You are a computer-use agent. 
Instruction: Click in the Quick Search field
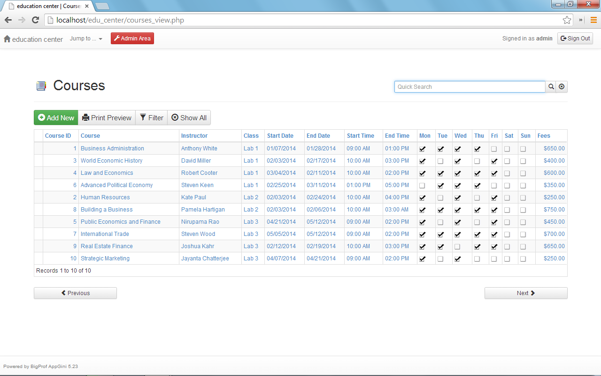[470, 86]
